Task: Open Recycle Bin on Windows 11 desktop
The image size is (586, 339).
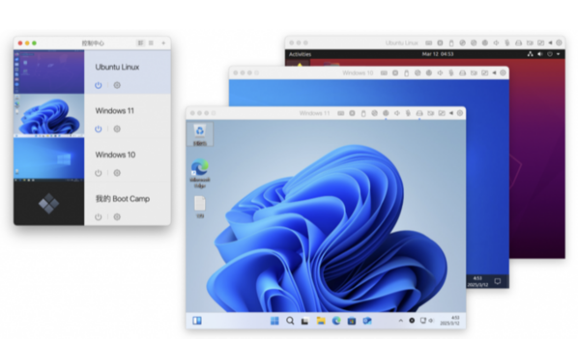Action: pos(200,134)
